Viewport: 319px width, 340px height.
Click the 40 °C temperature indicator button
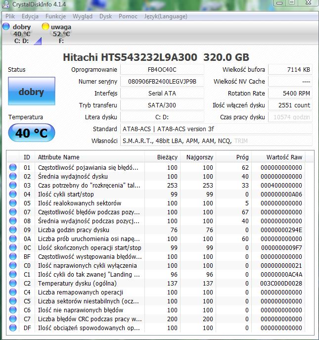[x=32, y=133]
